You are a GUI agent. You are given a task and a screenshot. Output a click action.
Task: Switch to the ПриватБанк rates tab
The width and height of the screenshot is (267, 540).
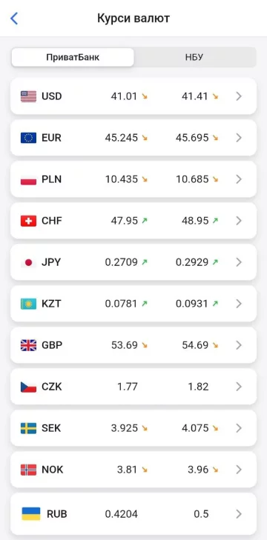point(73,57)
